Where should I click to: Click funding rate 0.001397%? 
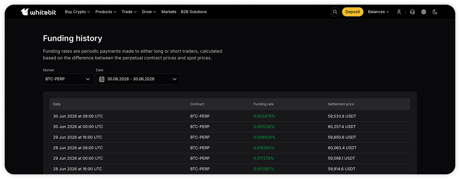(264, 169)
